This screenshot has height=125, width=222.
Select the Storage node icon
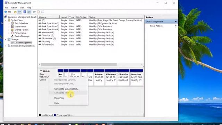point(9,39)
